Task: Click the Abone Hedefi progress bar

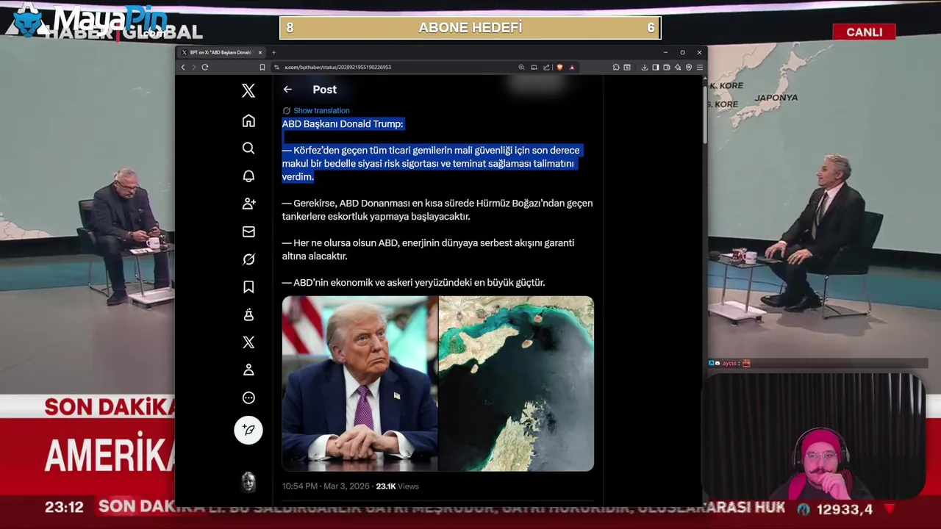Action: coord(470,28)
